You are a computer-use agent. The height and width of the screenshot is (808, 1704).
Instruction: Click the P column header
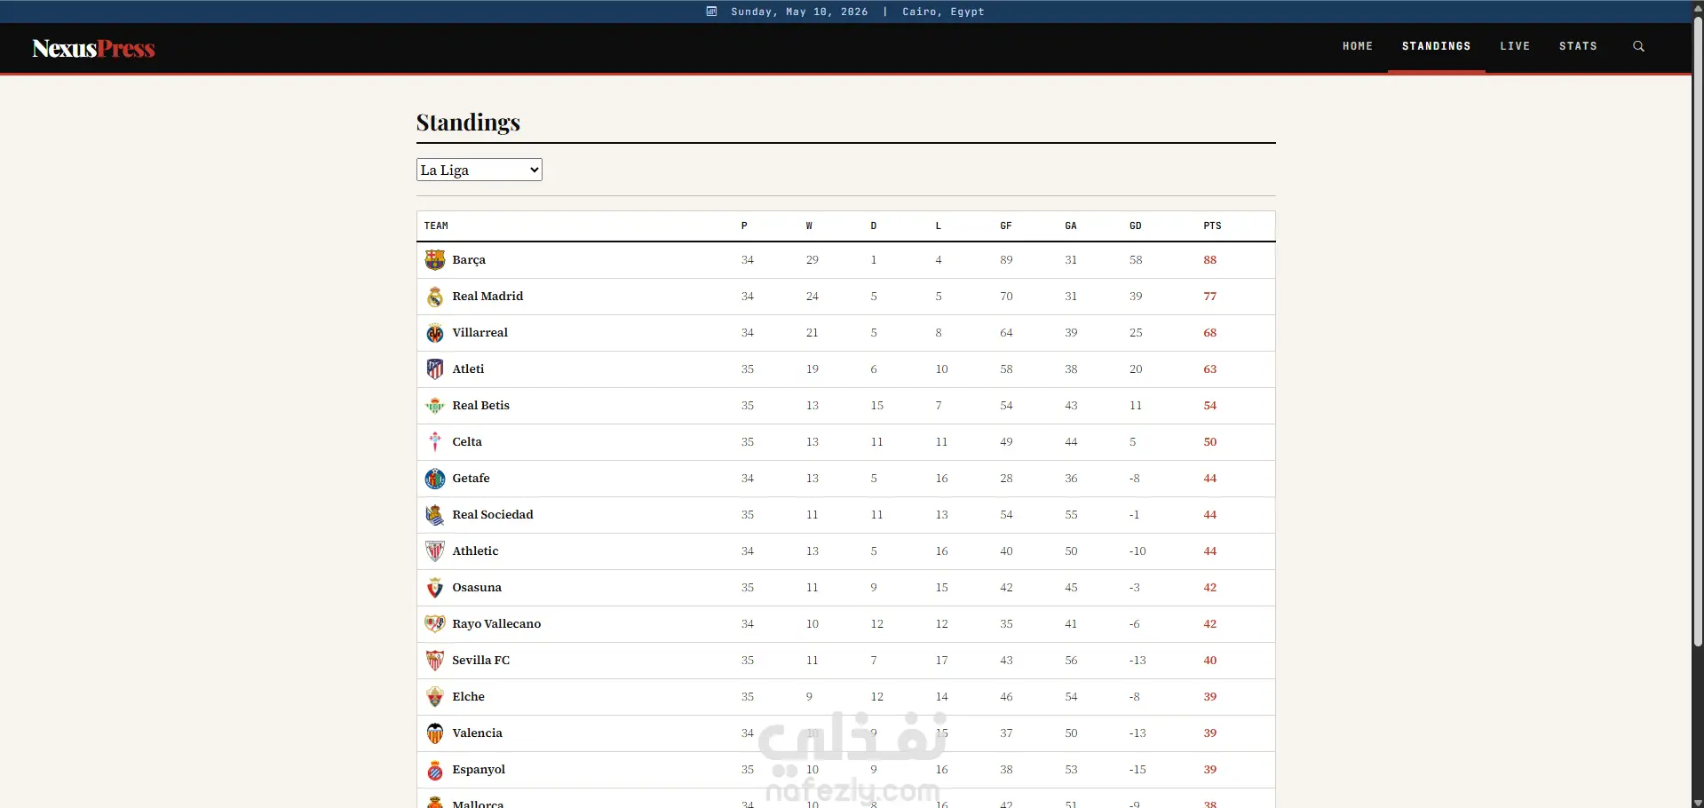point(744,226)
